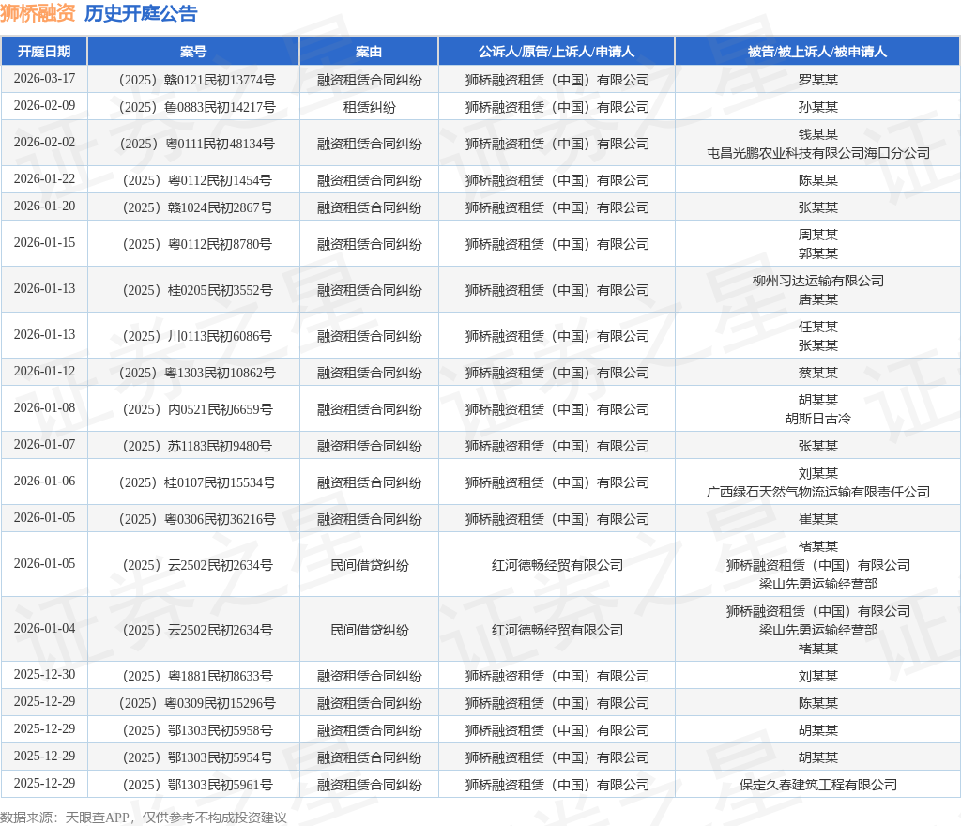Click case number 内0521民初6659号
The image size is (961, 826).
(x=197, y=410)
